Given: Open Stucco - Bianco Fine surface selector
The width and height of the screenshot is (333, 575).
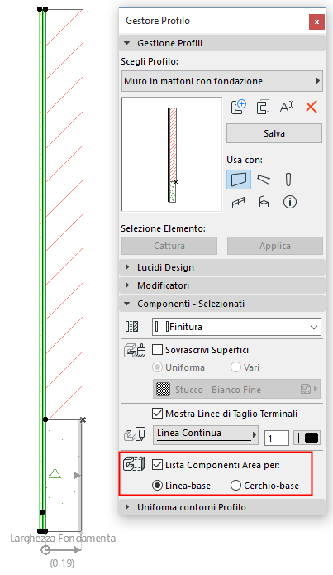Looking at the screenshot, I should [236, 389].
